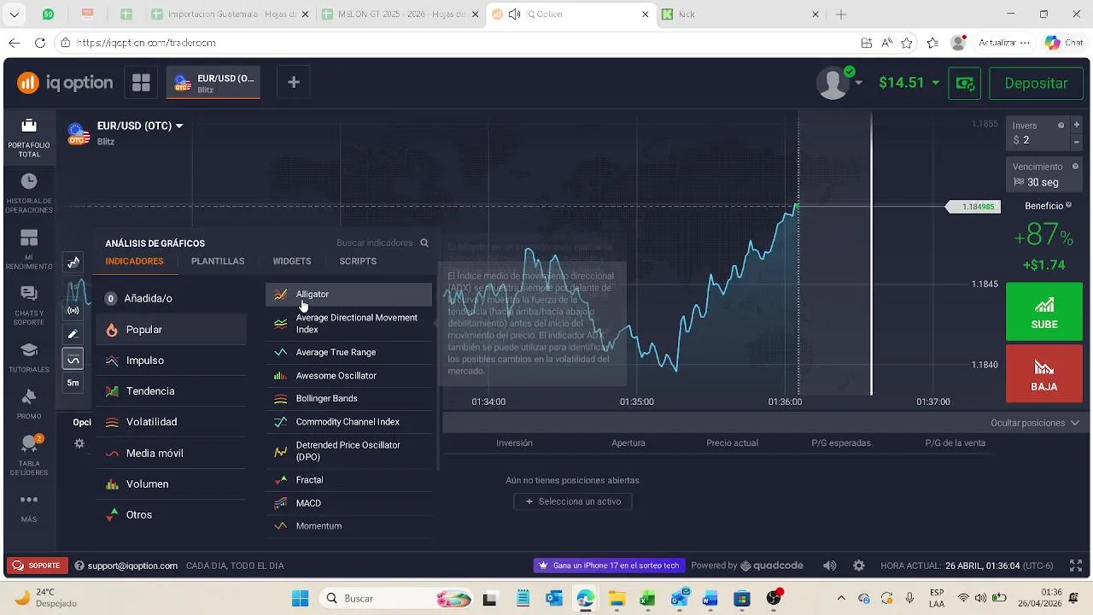Select the Añadida/o indicator category
1093x615 pixels.
tap(171, 298)
